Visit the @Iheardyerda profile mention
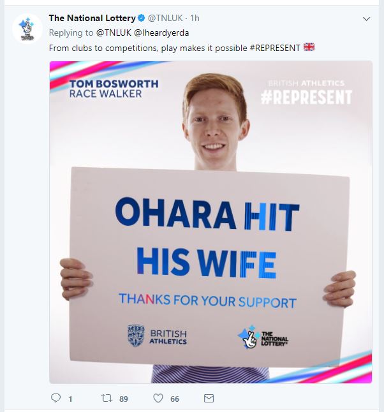Viewport: 384px width, 412px height. pyautogui.click(x=161, y=33)
